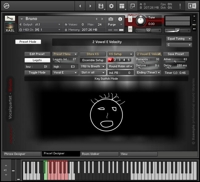Go to next instrument with right arrow
This screenshot has height=182, width=200.
(x=90, y=6)
